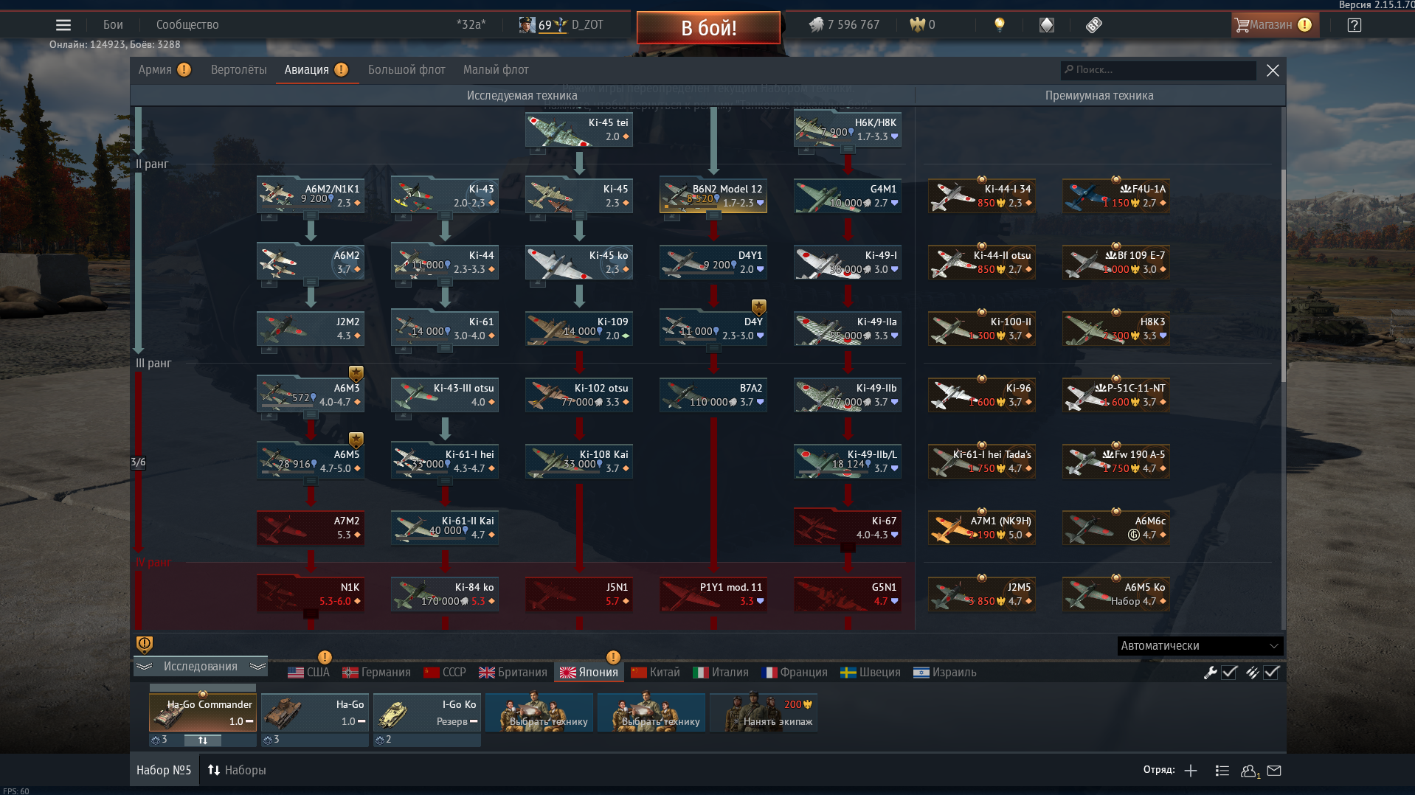Click the lightbulb hints icon
Image resolution: width=1415 pixels, height=795 pixels.
coord(1000,25)
